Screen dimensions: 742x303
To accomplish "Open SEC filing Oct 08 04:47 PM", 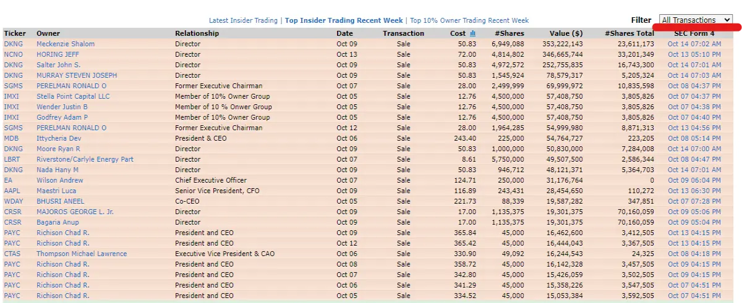I will [694, 159].
